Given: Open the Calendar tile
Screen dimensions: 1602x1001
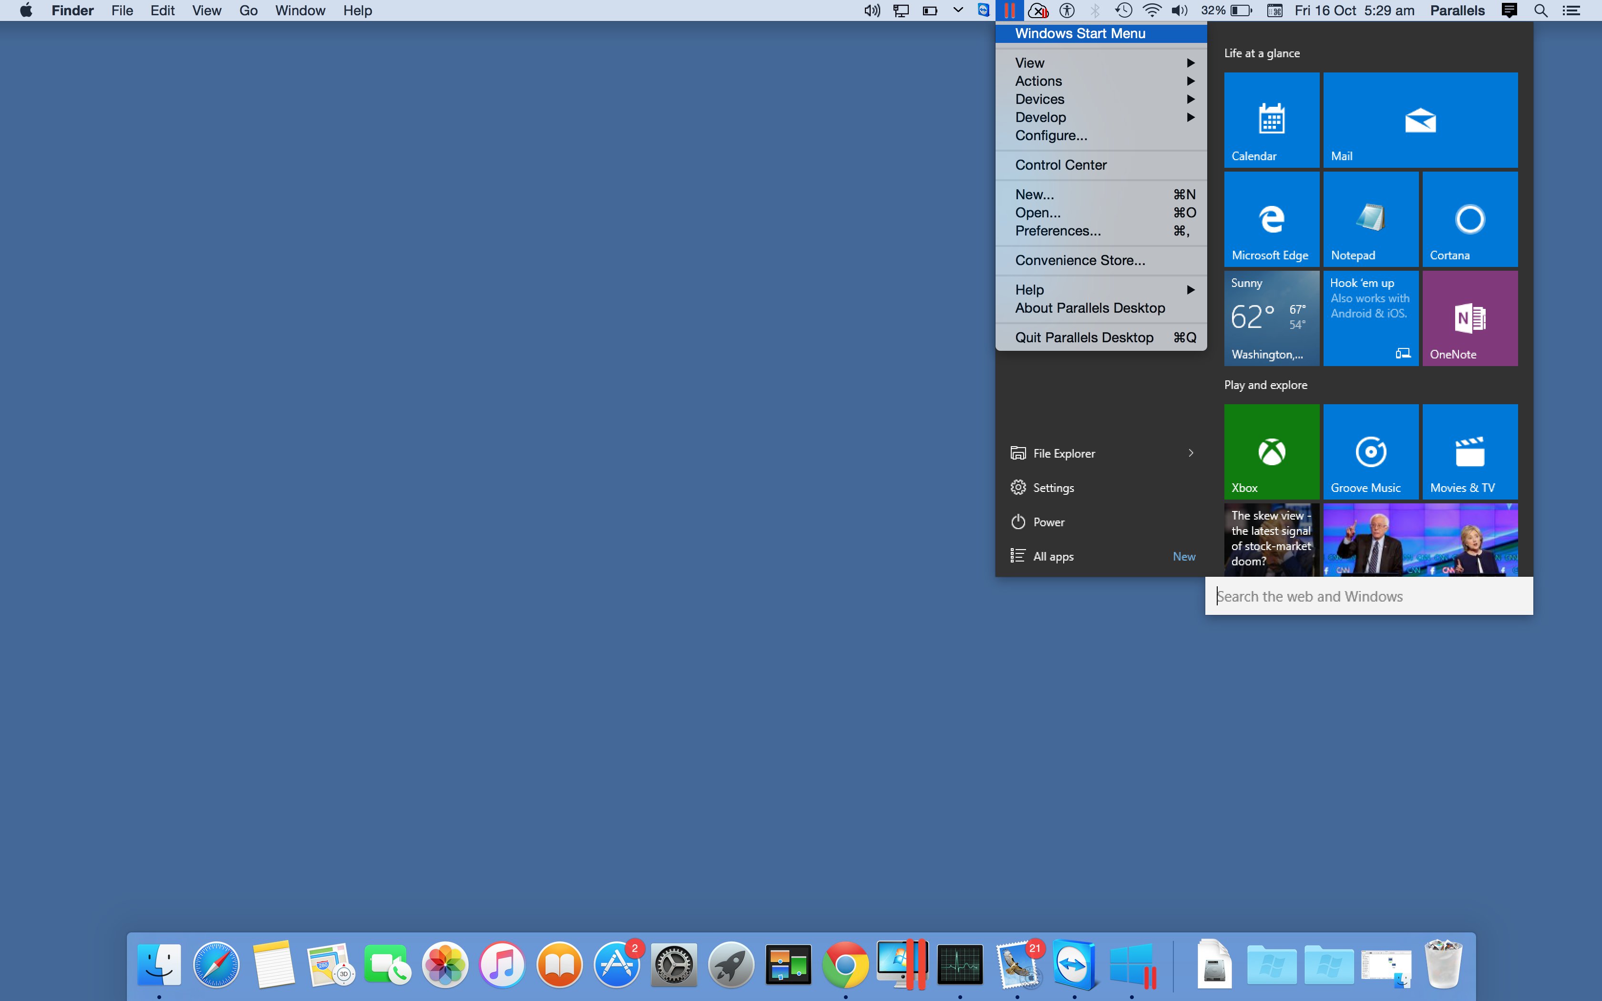Looking at the screenshot, I should pos(1271,120).
